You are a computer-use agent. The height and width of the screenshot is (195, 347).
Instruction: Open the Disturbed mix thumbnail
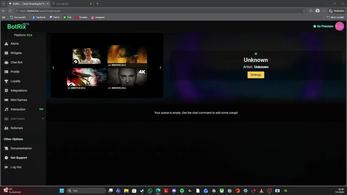point(87,79)
